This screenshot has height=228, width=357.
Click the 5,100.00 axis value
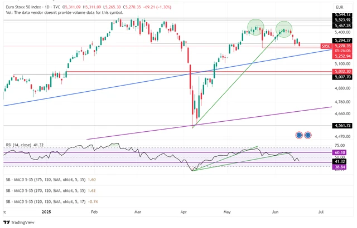[342, 64]
